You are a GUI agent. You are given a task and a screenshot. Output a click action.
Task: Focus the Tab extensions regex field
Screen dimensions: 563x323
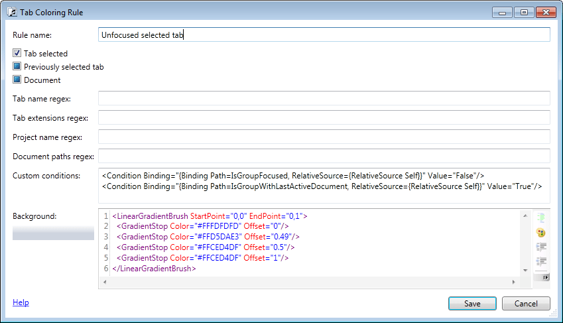coord(324,117)
